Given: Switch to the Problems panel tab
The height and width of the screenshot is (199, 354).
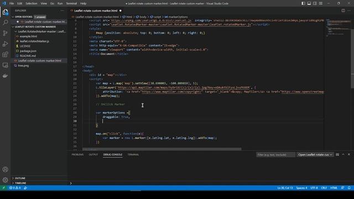Looking at the screenshot, I should (77, 155).
